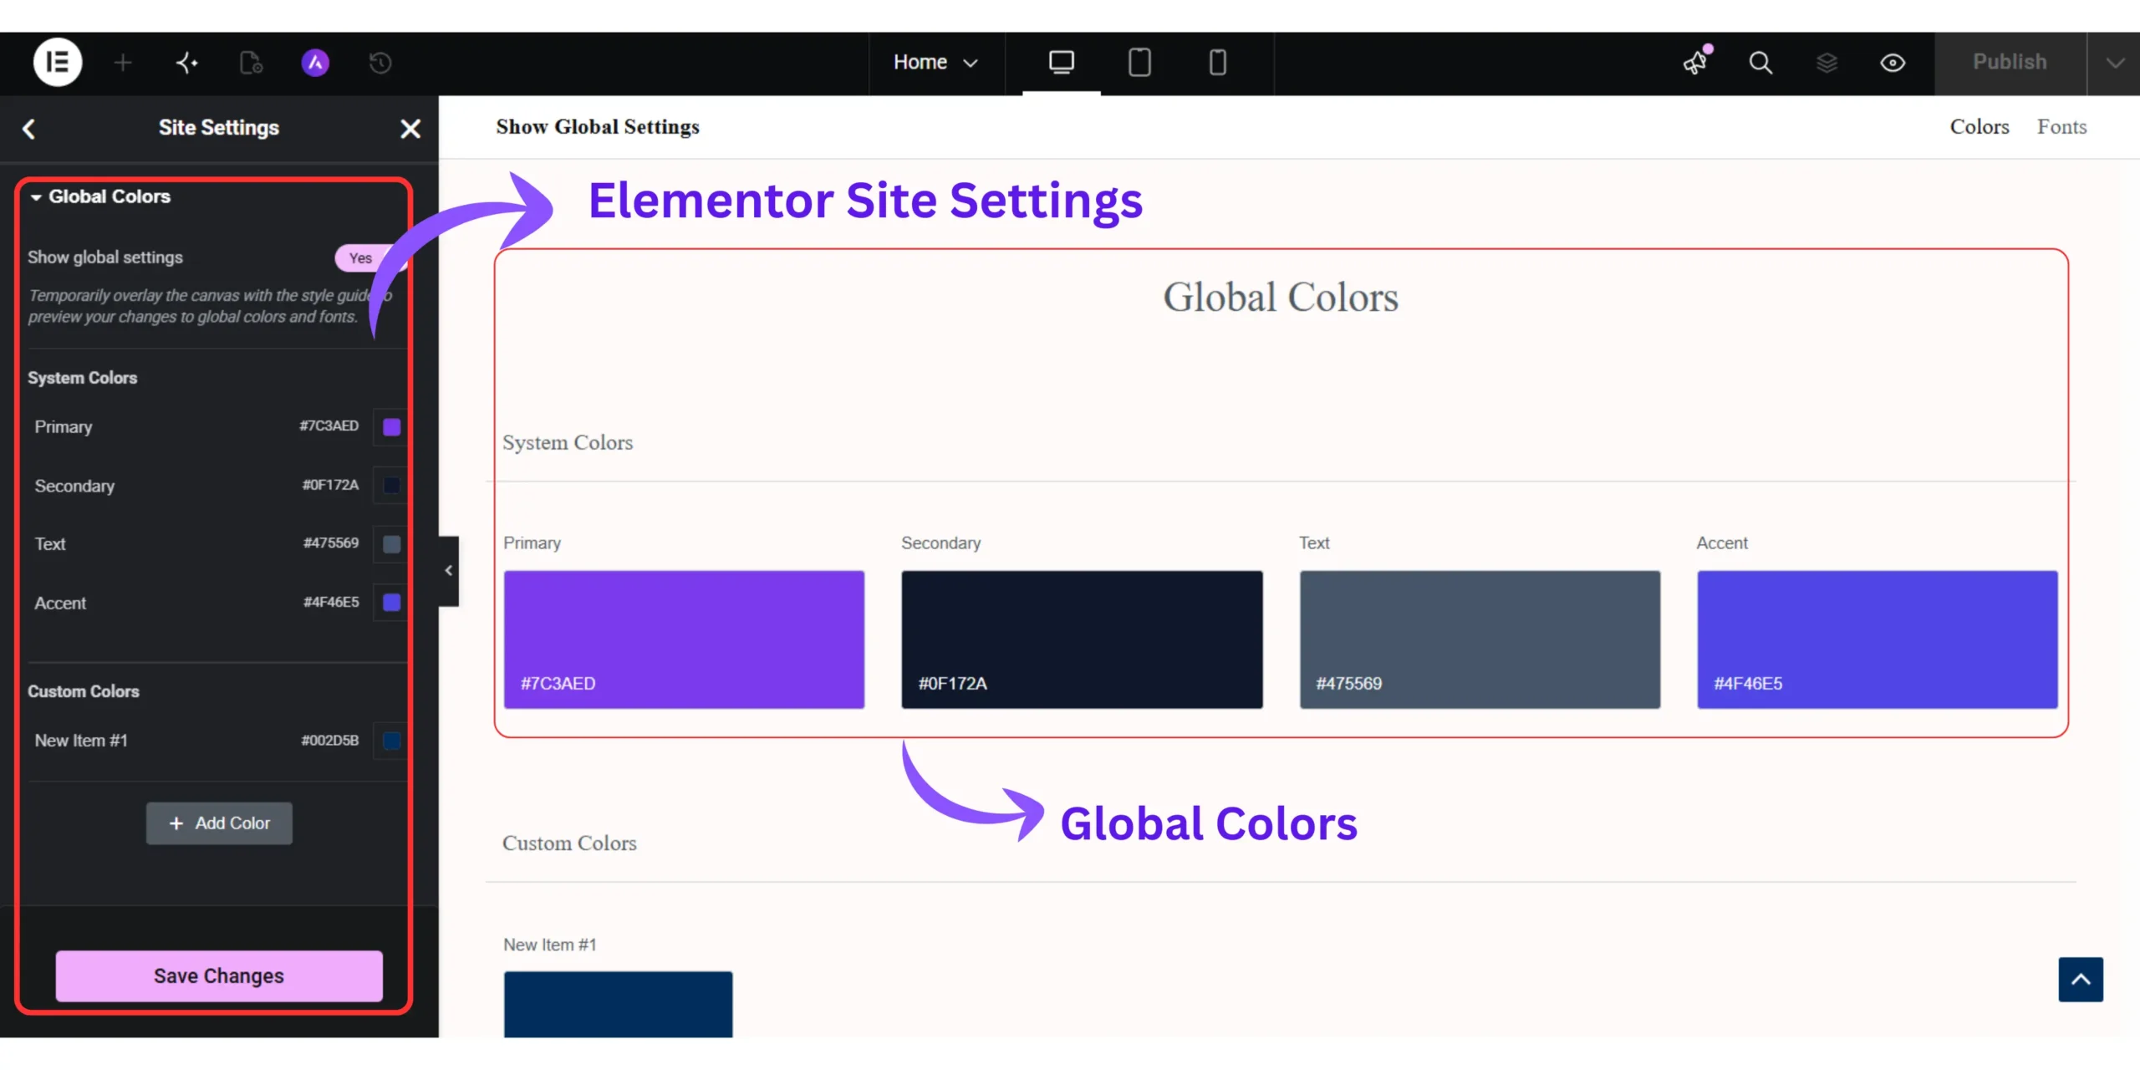This screenshot has width=2140, height=1070.
Task: Open the New Item #1 color swatch
Action: coord(391,741)
